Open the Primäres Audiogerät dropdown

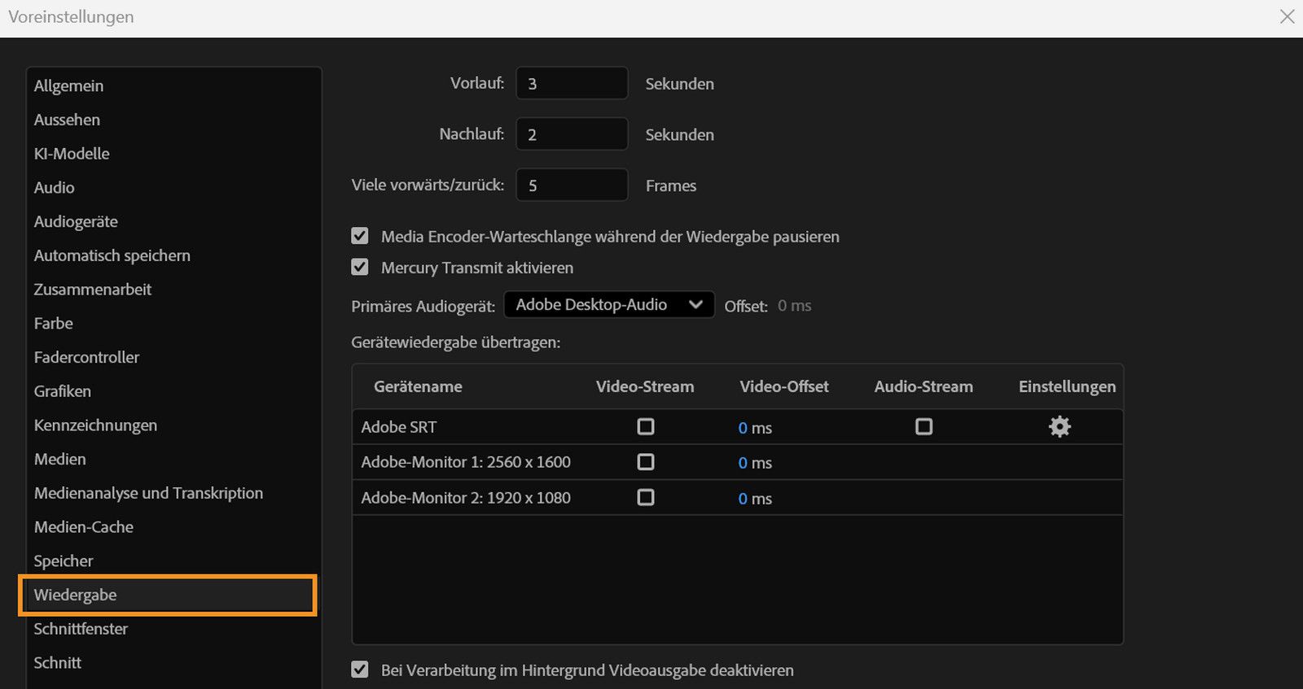(608, 304)
